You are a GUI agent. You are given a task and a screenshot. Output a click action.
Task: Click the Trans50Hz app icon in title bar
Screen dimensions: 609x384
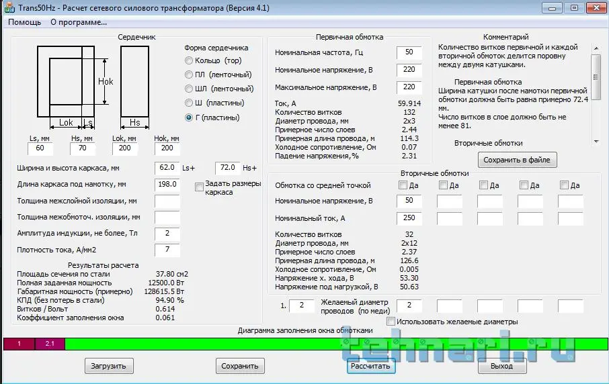click(9, 7)
